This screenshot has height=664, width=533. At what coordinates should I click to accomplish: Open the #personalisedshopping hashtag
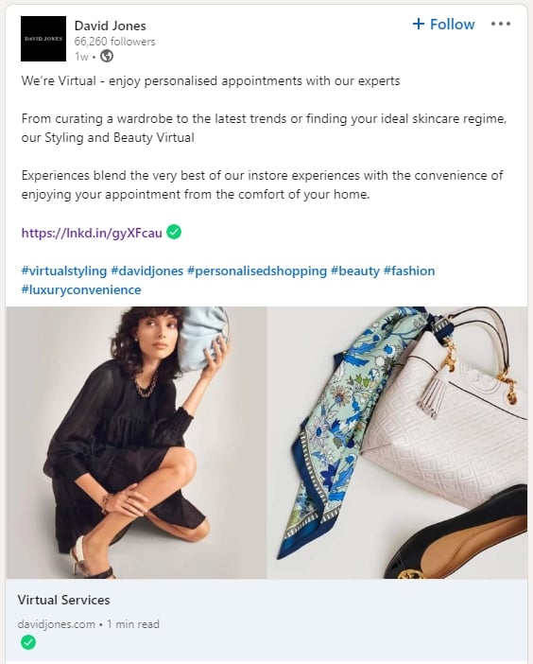tap(257, 271)
